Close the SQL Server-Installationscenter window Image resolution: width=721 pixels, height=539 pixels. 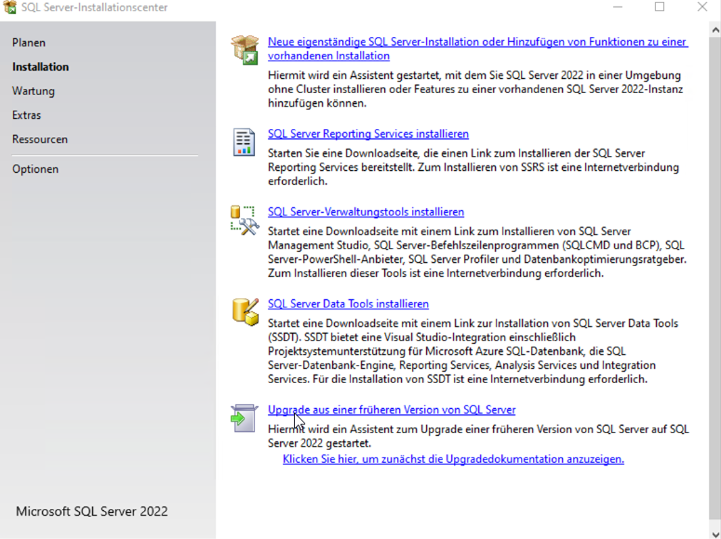(701, 7)
